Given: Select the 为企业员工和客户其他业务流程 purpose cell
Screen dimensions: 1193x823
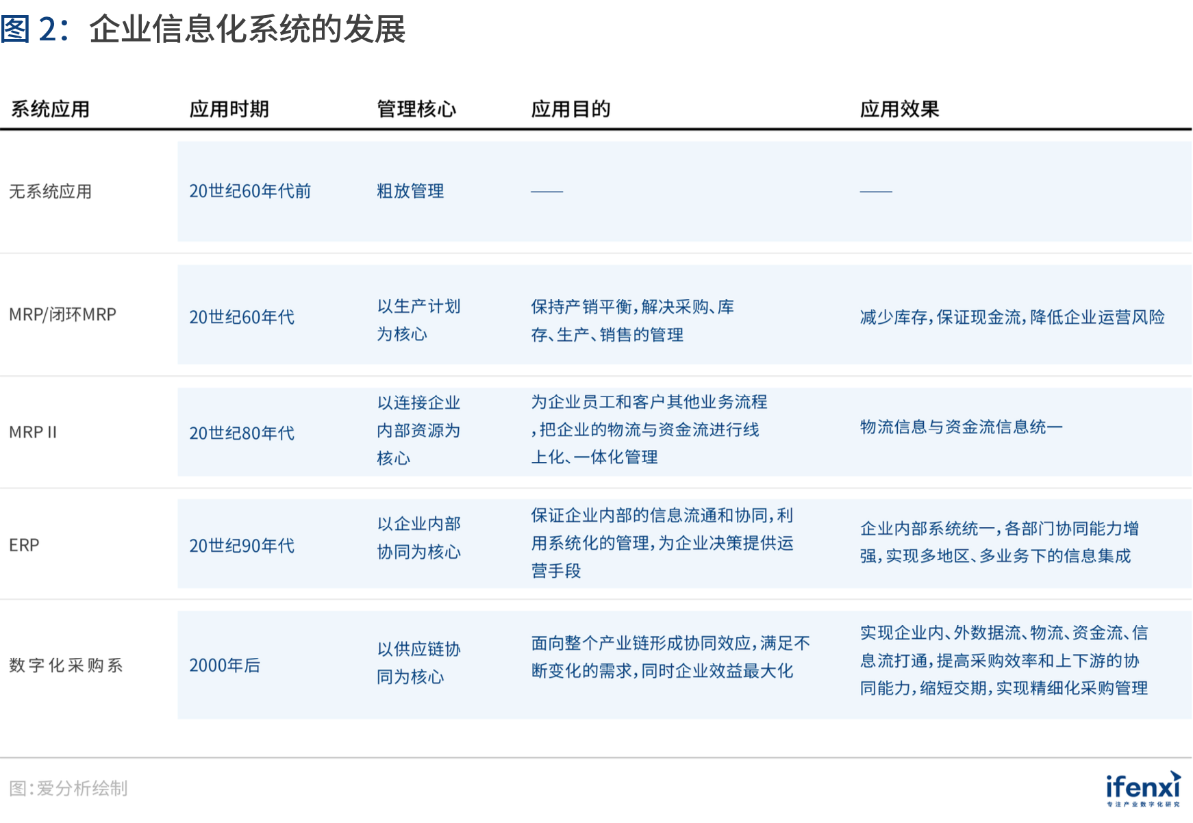Looking at the screenshot, I should tap(649, 429).
